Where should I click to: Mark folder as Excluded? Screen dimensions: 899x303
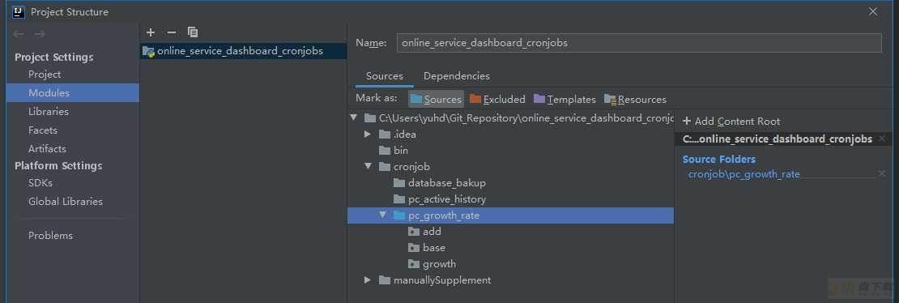click(497, 100)
